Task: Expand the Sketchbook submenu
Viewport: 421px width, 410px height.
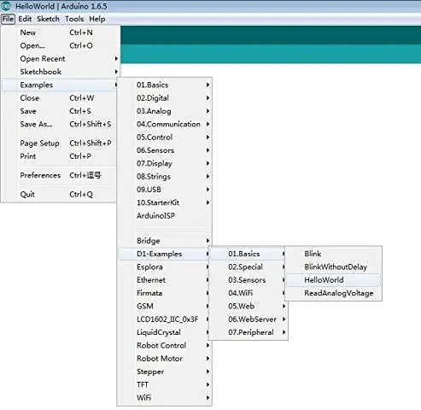Action: click(x=60, y=72)
